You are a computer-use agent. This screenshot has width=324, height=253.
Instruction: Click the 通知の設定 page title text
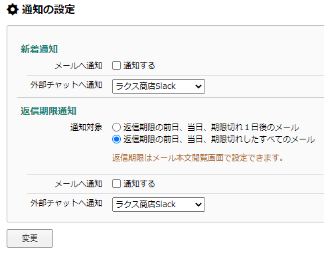[x=48, y=10]
